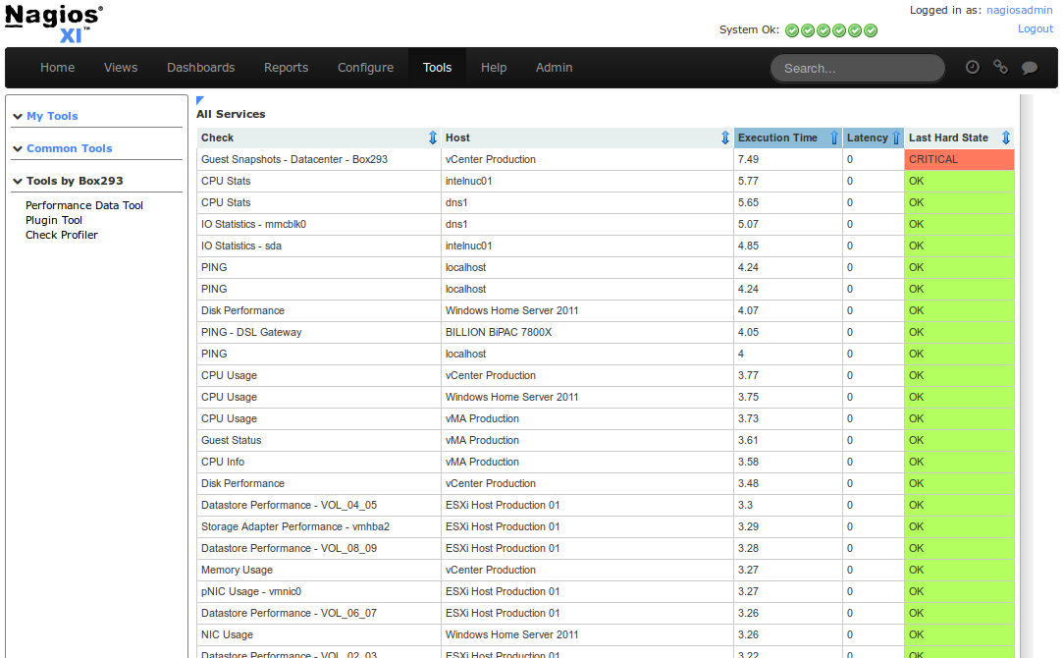Open Plugin Tool in sidebar

pos(54,220)
